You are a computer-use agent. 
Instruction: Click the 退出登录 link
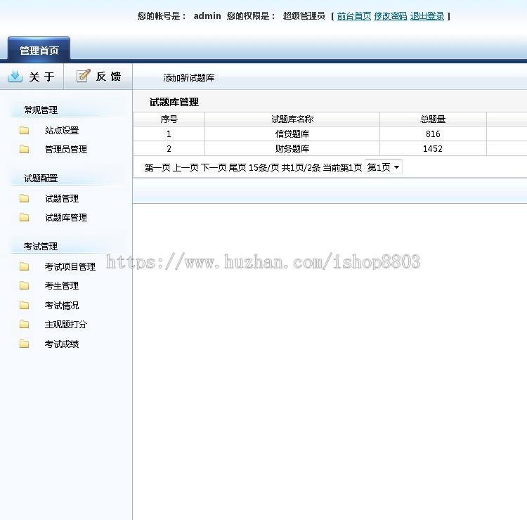427,16
